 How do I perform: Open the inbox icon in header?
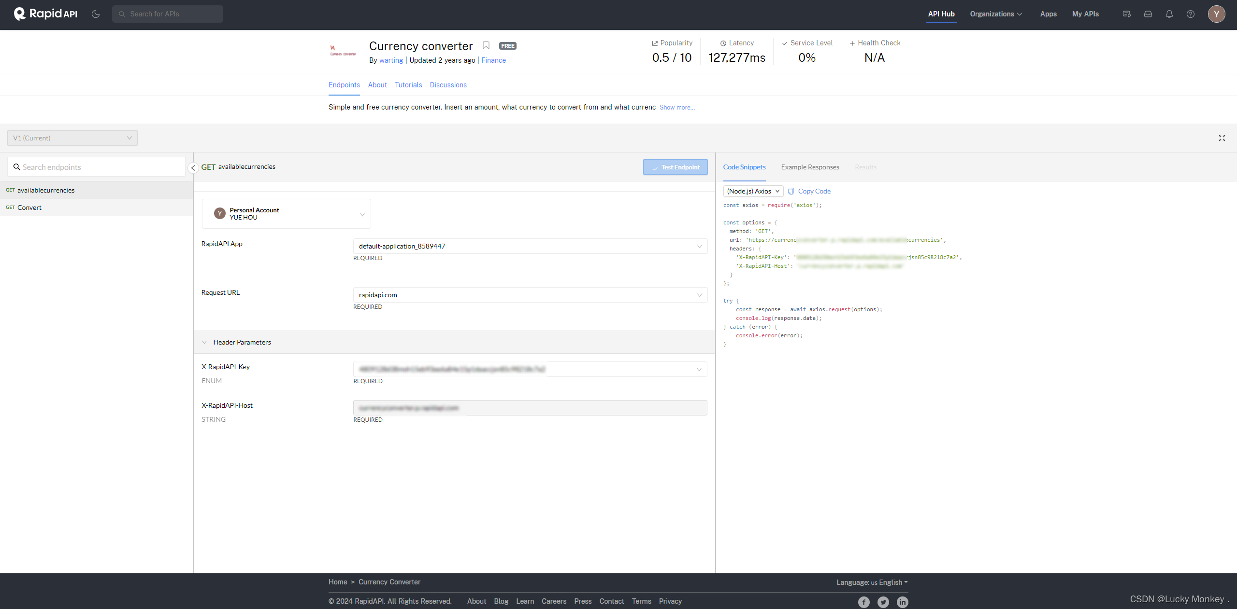tap(1148, 14)
